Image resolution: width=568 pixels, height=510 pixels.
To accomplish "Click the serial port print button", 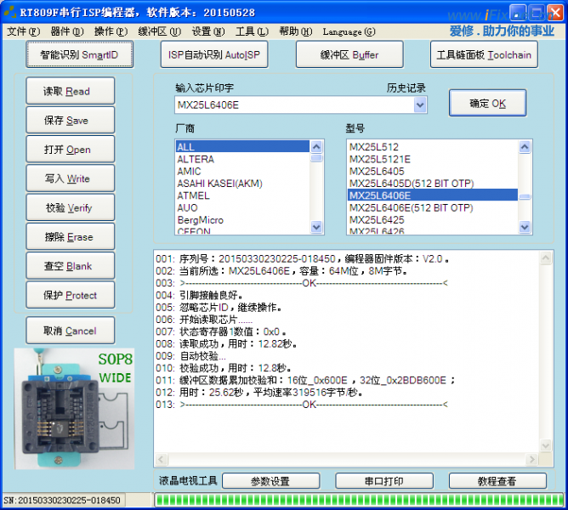I will 384,481.
